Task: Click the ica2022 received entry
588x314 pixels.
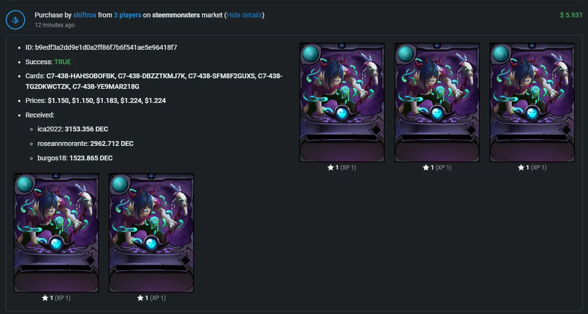Action: point(72,129)
